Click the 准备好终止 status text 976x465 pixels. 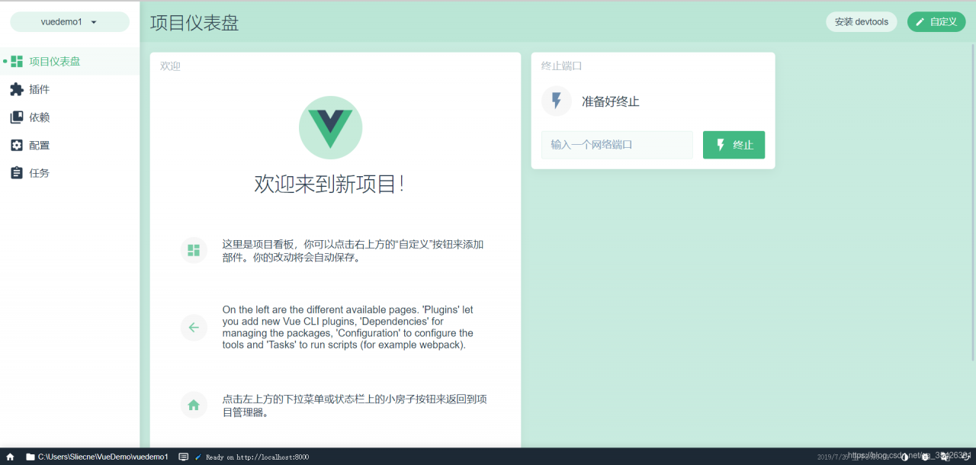pos(611,101)
